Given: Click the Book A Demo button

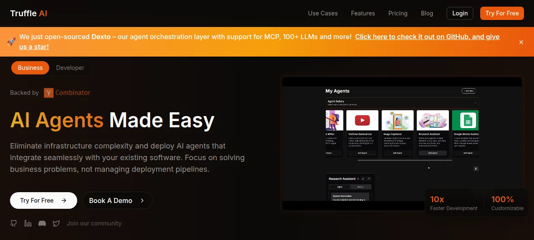Looking at the screenshot, I should pos(117,200).
